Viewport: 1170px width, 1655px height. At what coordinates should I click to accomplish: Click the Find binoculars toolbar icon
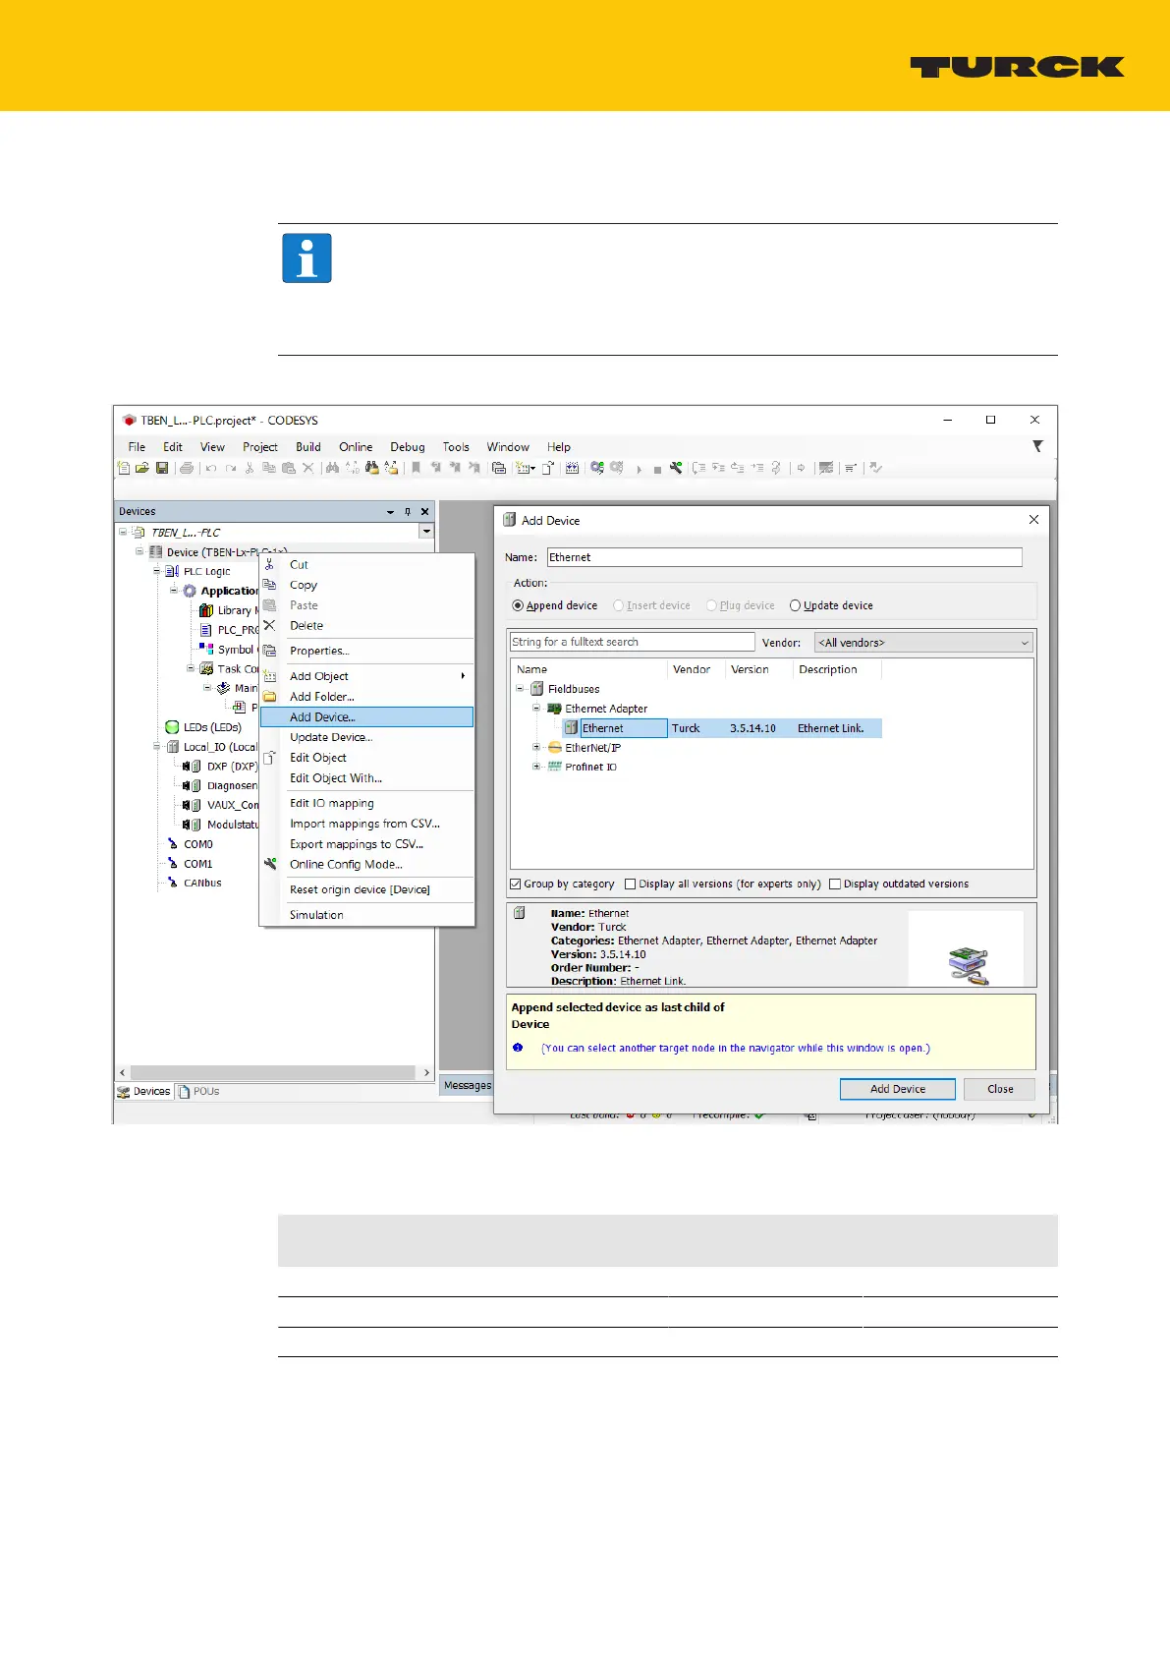333,468
